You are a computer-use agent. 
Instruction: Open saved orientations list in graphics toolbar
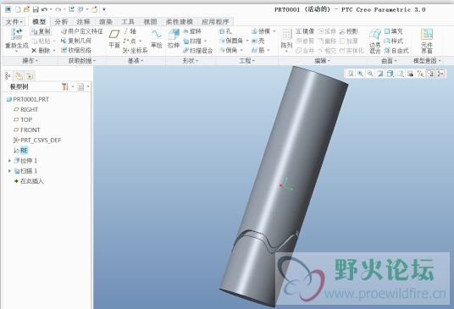[400, 74]
